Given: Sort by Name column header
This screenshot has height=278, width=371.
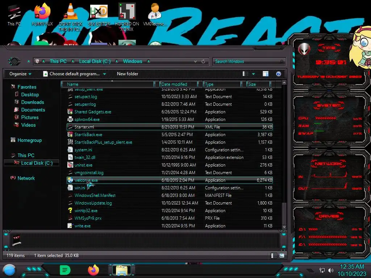Looking at the screenshot, I should [x=108, y=84].
